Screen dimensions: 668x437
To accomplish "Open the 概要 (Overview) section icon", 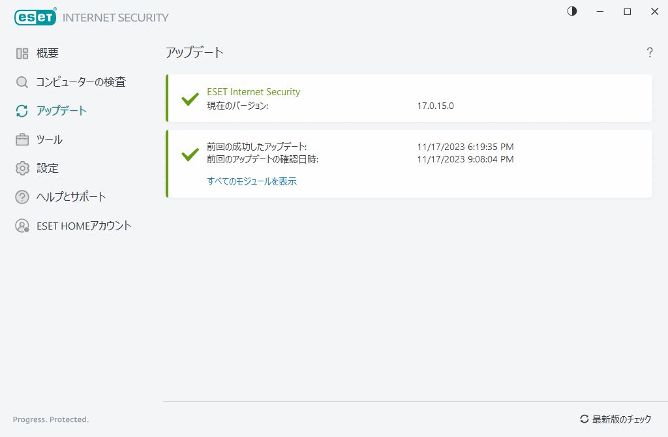I will coord(22,53).
